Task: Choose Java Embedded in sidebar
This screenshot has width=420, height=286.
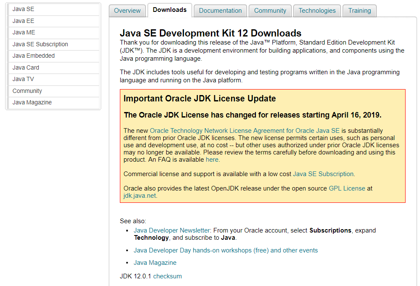Action: [53, 56]
